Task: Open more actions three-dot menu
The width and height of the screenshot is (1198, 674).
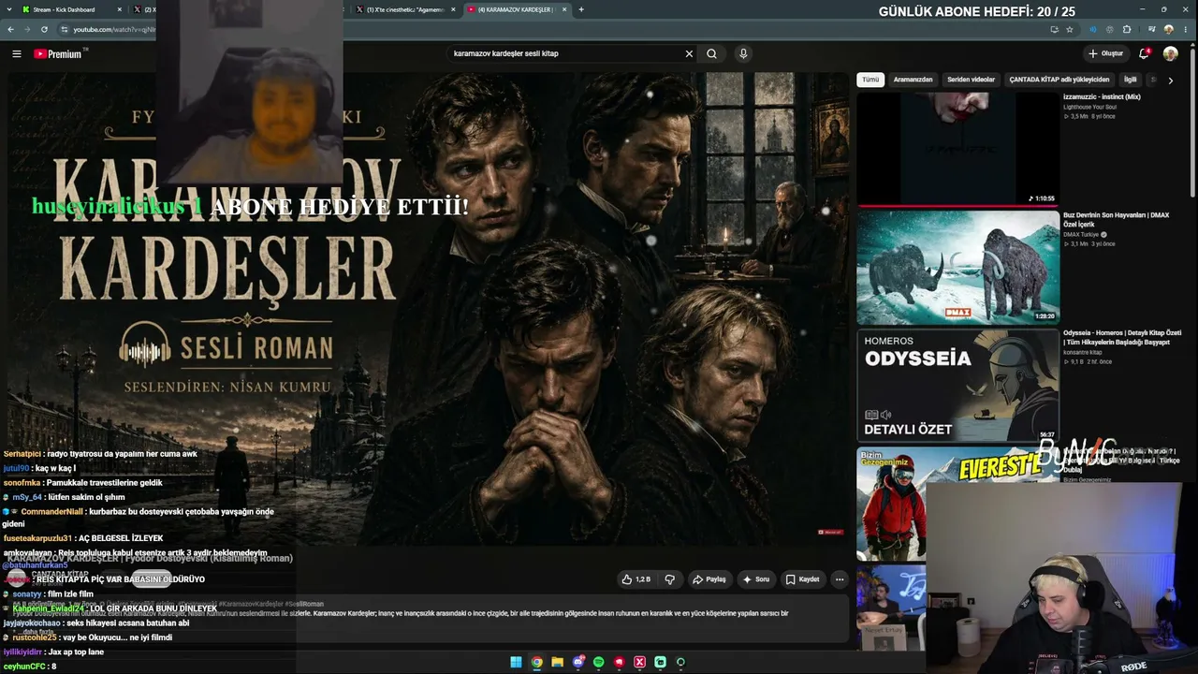Action: tap(840, 579)
